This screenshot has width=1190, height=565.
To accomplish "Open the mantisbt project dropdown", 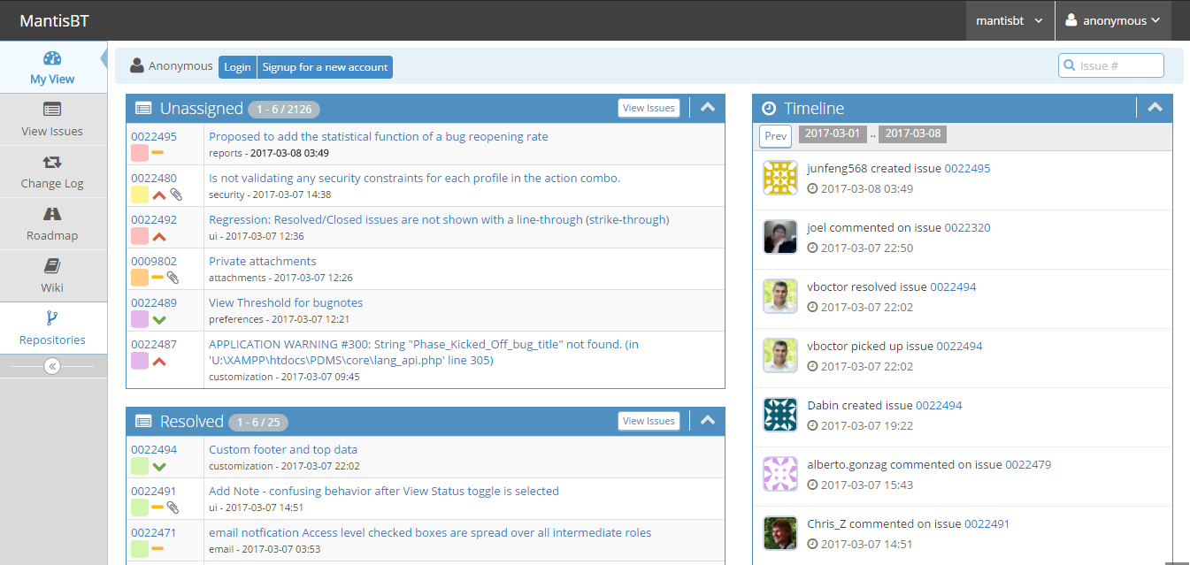I will [1010, 20].
